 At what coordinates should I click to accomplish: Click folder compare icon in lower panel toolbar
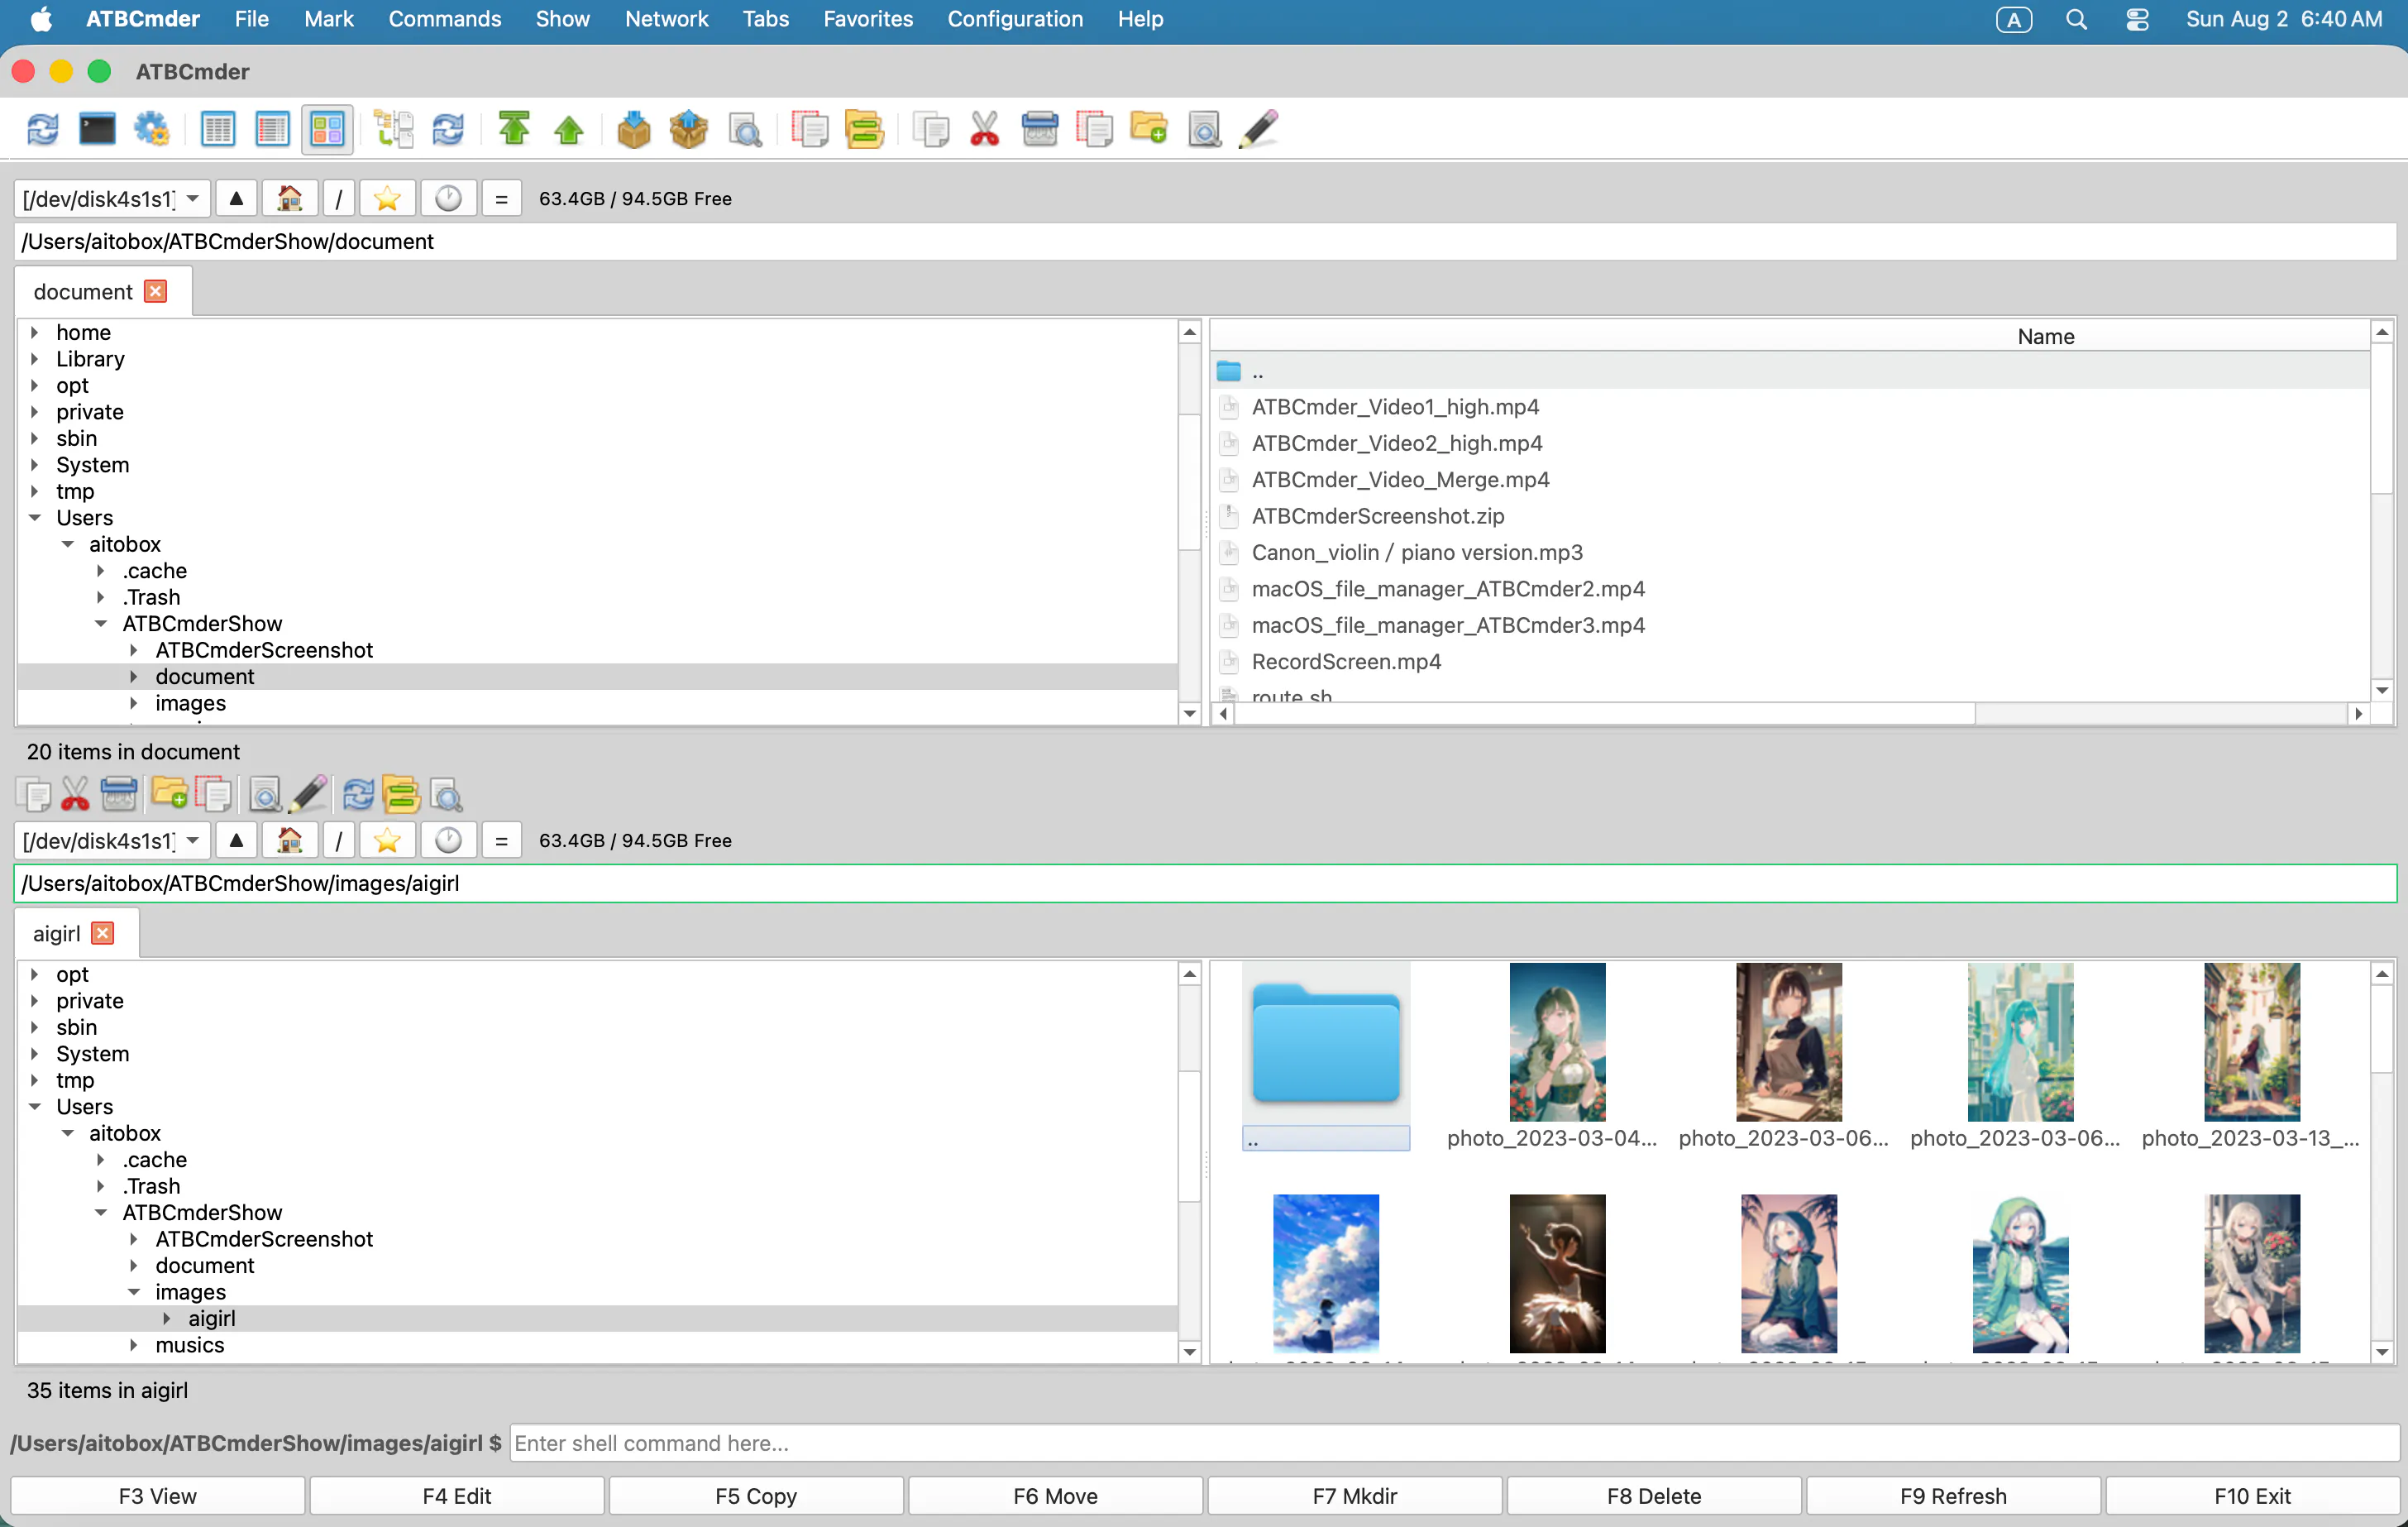pyautogui.click(x=402, y=795)
